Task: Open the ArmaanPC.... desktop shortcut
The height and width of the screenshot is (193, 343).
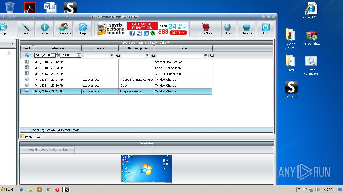Action: pos(311,11)
